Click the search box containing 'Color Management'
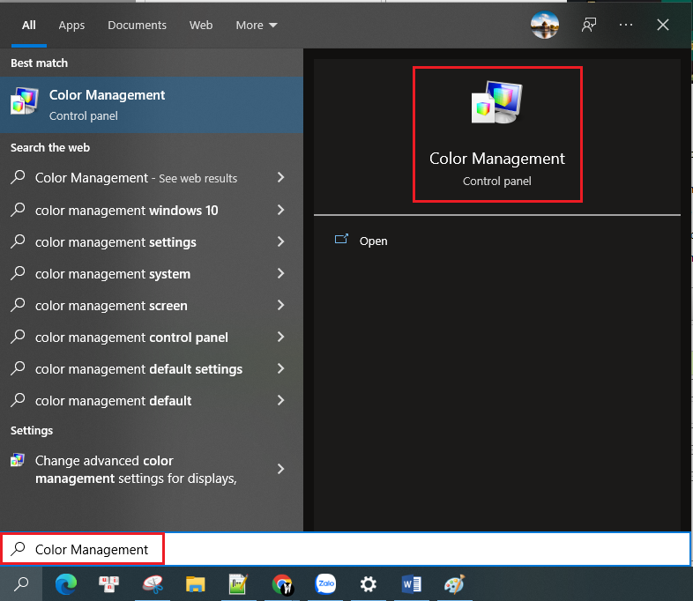Image resolution: width=693 pixels, height=601 pixels. click(353, 549)
